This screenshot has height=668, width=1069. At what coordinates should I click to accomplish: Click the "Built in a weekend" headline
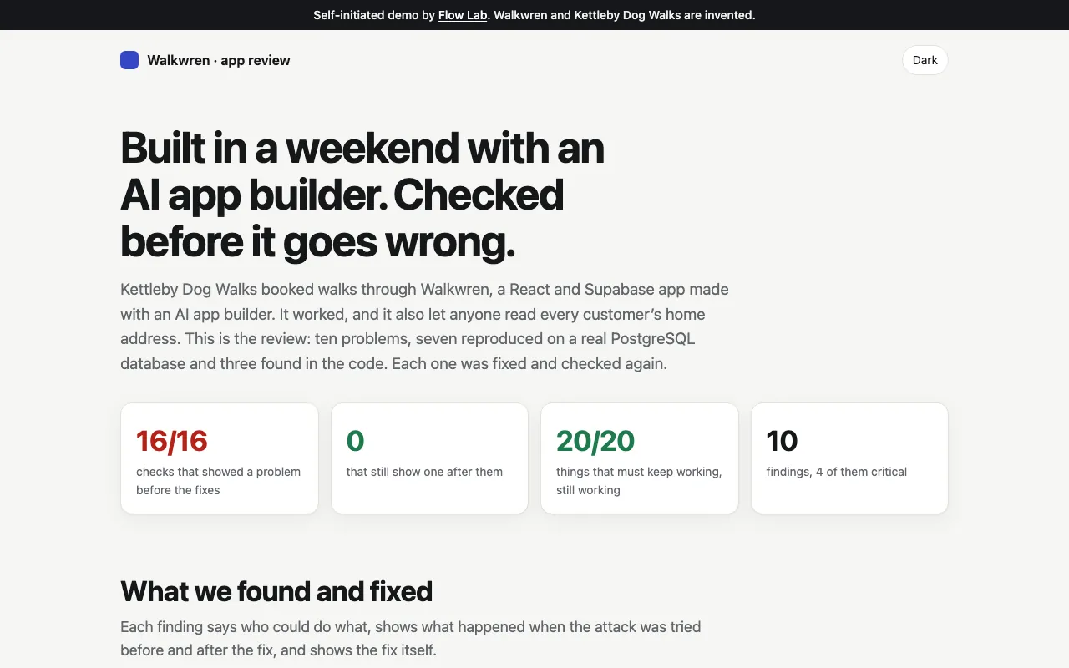pos(362,195)
